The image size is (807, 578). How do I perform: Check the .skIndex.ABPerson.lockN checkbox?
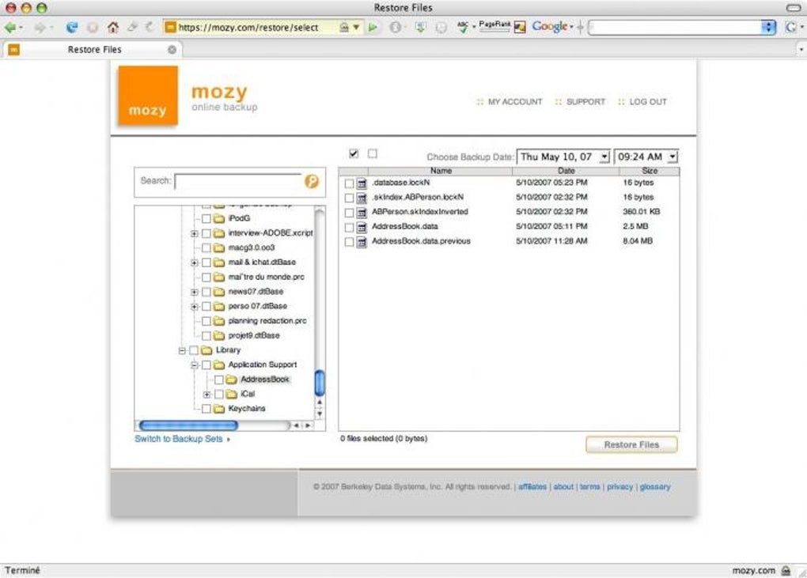click(x=349, y=198)
